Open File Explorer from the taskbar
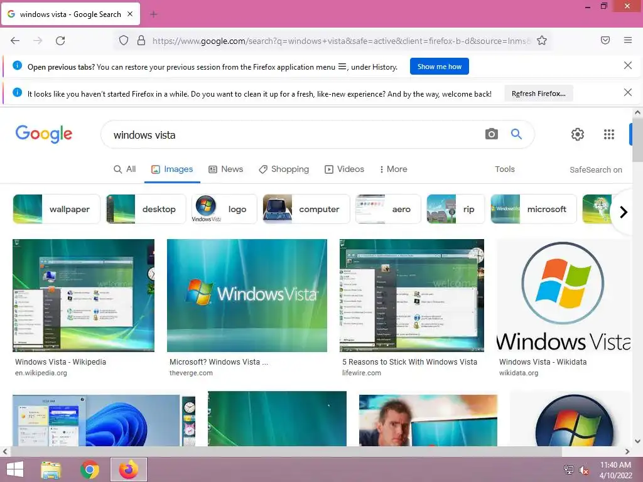The height and width of the screenshot is (482, 643). click(51, 469)
